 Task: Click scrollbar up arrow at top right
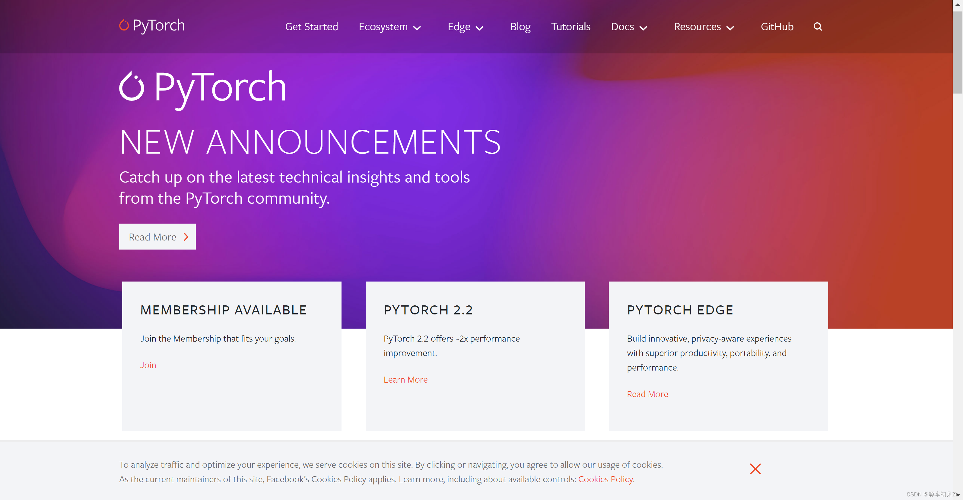957,5
